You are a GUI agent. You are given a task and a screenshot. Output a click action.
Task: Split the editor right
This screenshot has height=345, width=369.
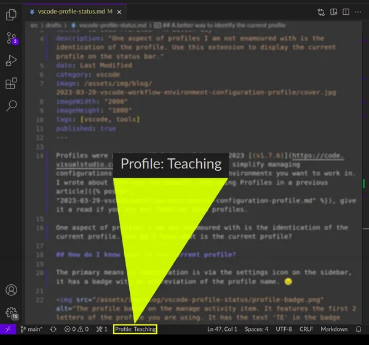click(346, 12)
